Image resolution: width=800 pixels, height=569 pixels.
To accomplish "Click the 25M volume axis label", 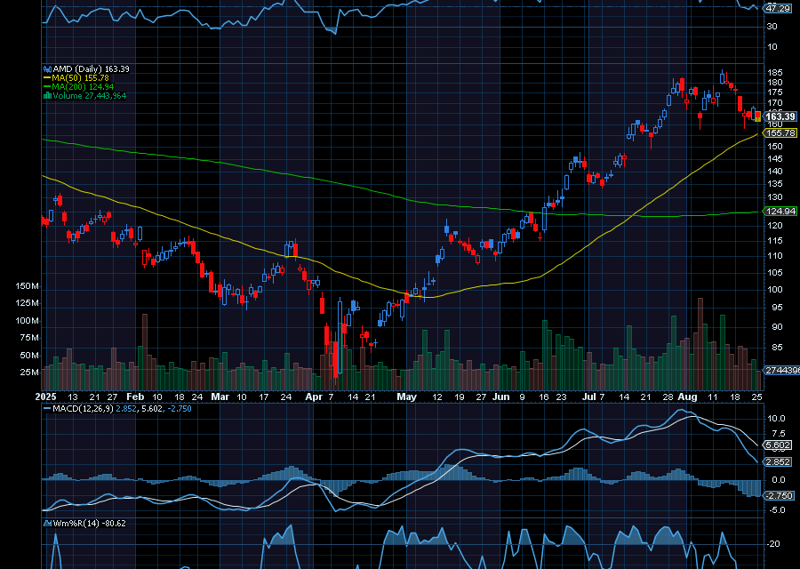I will tap(29, 373).
